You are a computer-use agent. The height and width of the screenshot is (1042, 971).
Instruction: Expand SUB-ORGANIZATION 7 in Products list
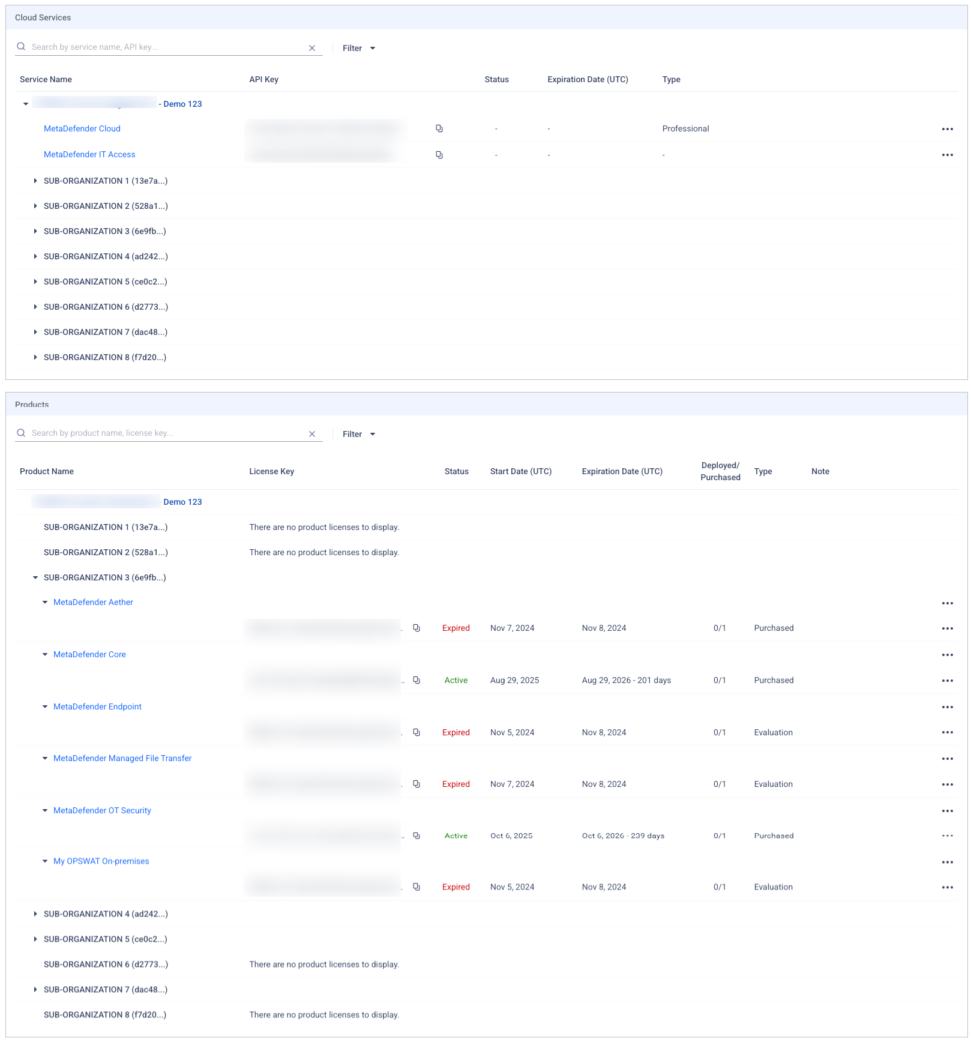click(35, 989)
